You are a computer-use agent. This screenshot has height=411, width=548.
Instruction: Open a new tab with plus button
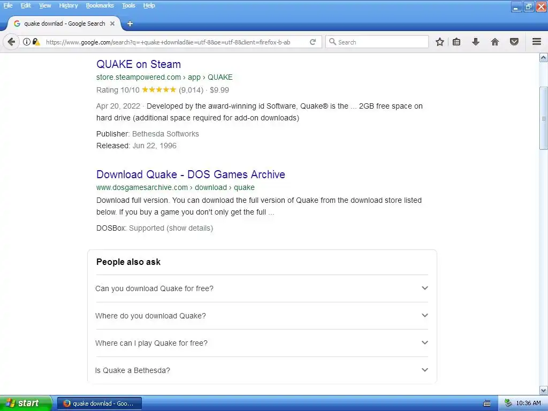point(130,24)
